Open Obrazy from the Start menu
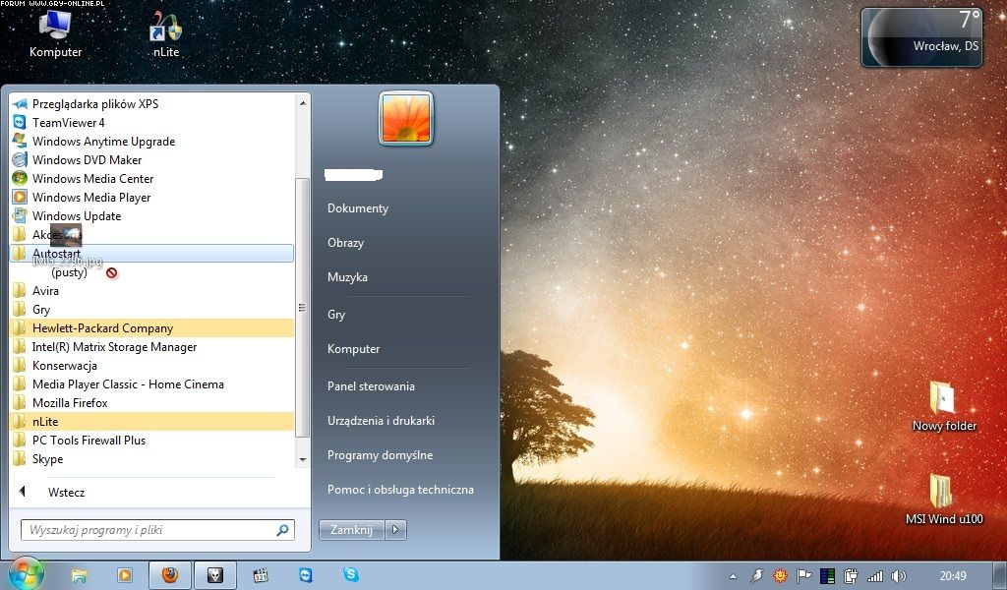1007x590 pixels. tap(345, 243)
